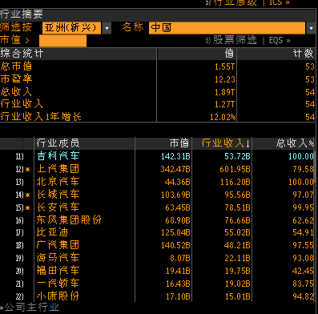The height and width of the screenshot is (314, 318).
Task: Open 长安汽车 company row
Action: coord(58,207)
